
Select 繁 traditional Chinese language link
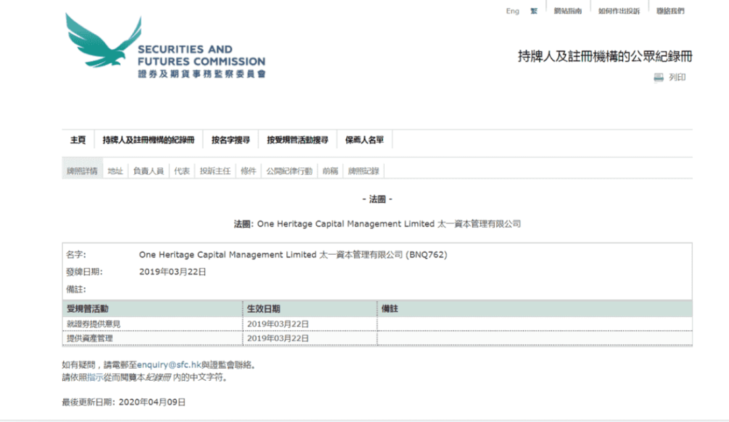click(x=533, y=11)
